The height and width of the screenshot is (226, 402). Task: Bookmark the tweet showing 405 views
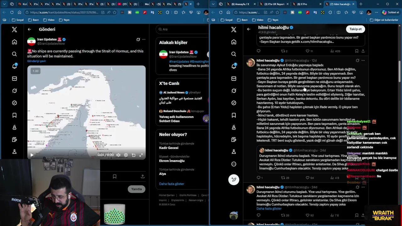tap(357, 51)
